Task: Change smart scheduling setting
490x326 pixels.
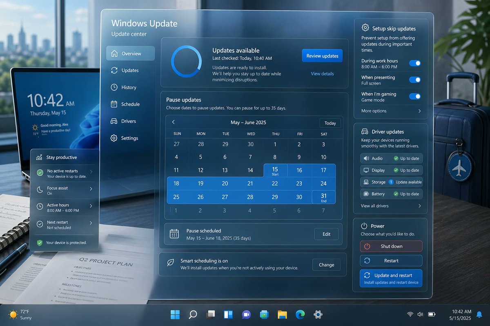Action: point(326,265)
